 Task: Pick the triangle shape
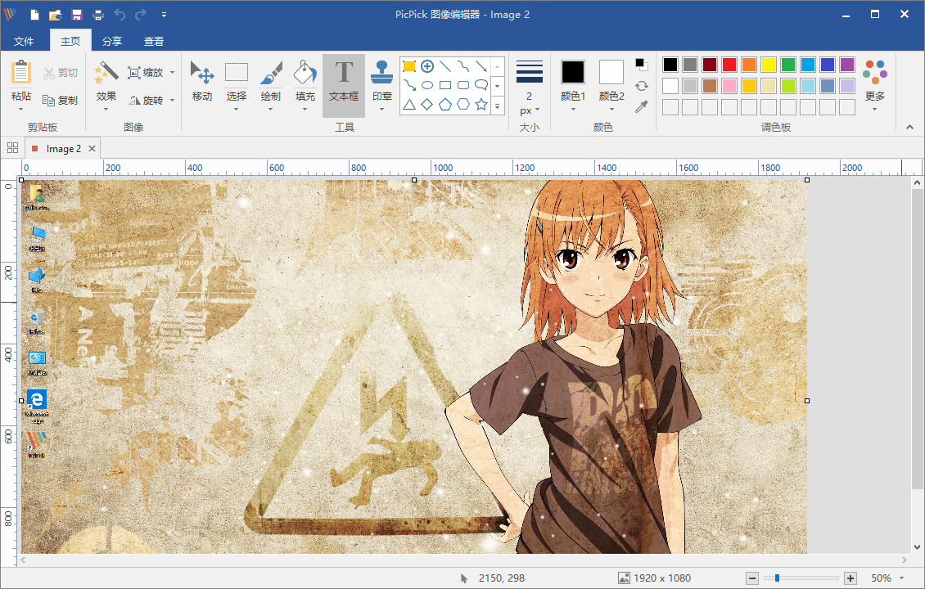(x=409, y=105)
